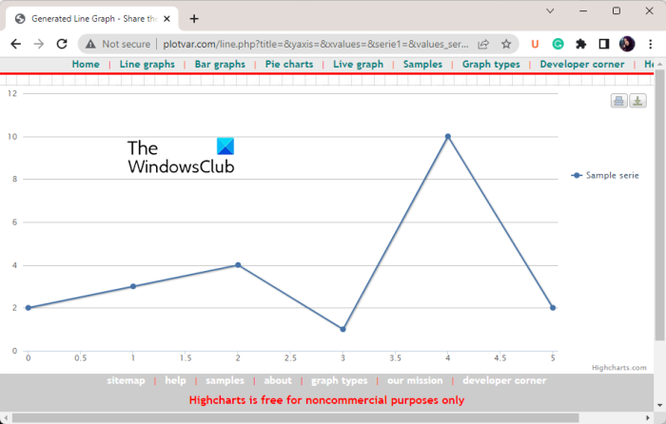Viewport: 666px width, 424px height.
Task: Select the Generated Line Graph tab
Action: pos(92,19)
